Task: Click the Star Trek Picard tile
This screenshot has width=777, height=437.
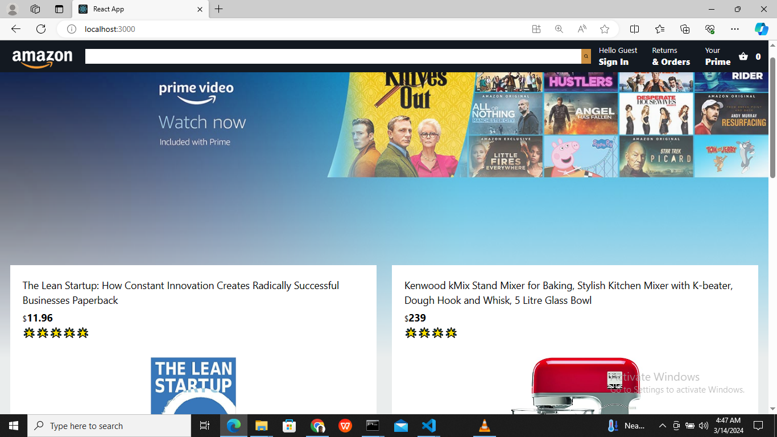Action: [x=656, y=156]
